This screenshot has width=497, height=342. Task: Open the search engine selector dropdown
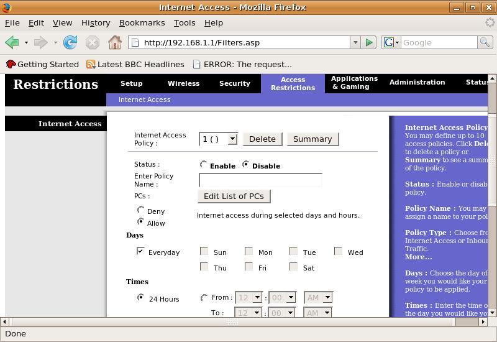pyautogui.click(x=391, y=42)
